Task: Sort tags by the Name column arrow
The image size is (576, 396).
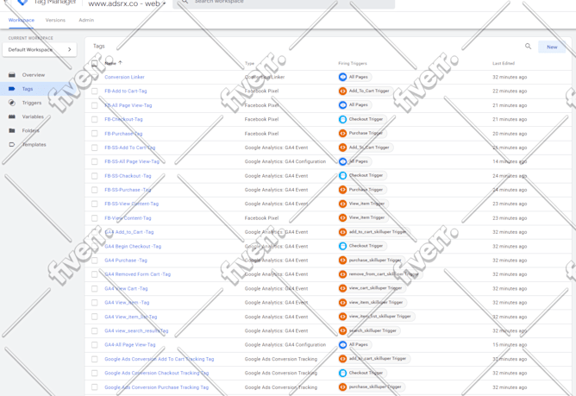Action: pyautogui.click(x=120, y=63)
